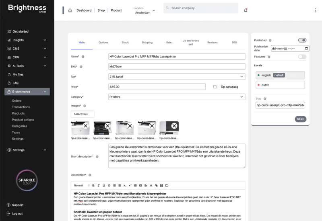322x221 pixels.
Task: Click the info icon next to Featured
Action: point(269,57)
